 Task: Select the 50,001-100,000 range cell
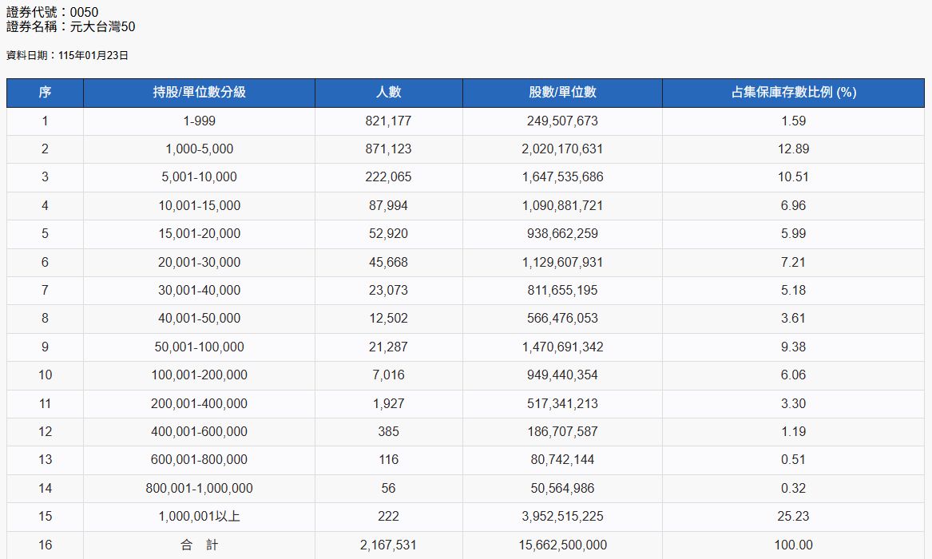(x=199, y=347)
